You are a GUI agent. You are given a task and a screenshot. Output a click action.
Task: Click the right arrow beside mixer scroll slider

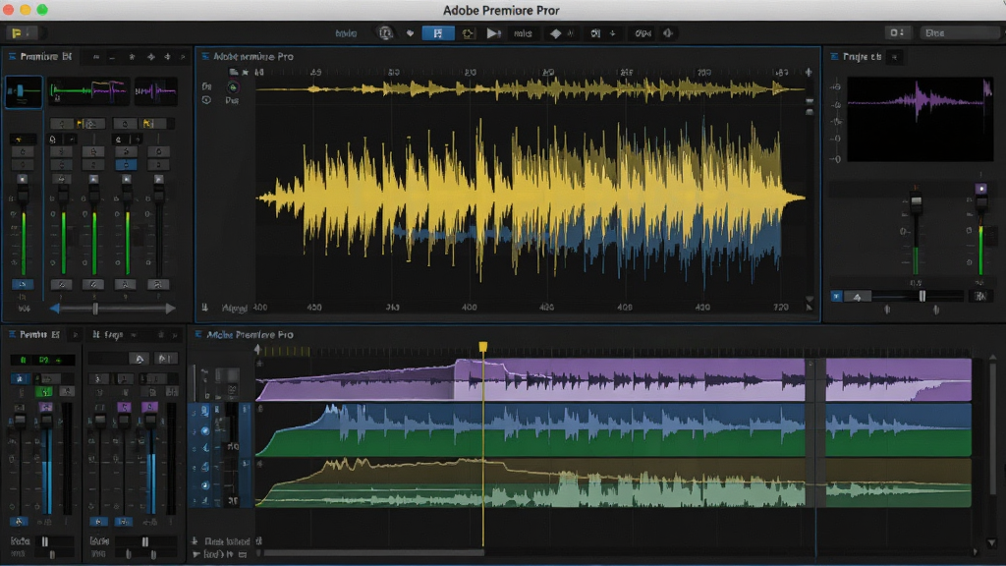pos(169,309)
